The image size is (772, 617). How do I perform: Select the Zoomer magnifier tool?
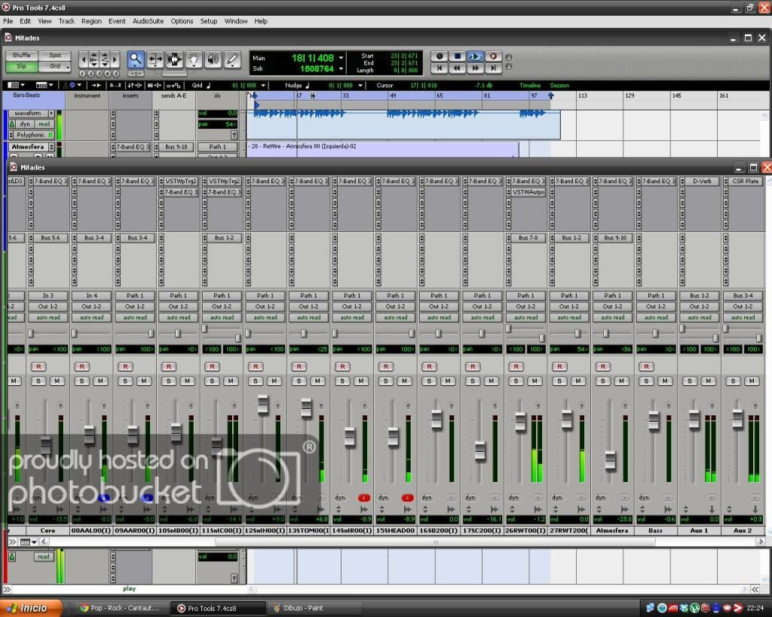[x=136, y=60]
